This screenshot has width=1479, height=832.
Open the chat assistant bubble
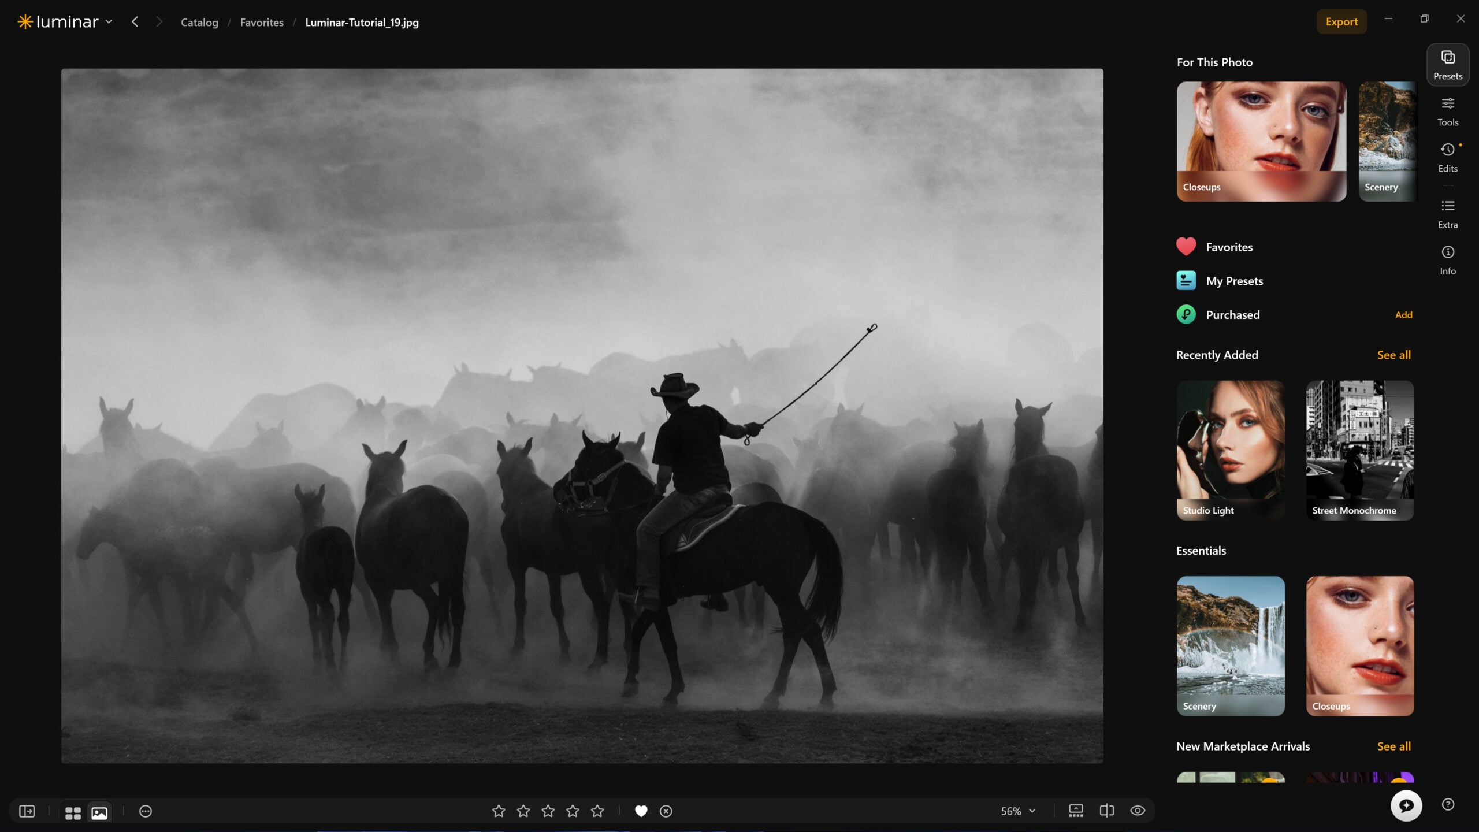coord(1406,805)
